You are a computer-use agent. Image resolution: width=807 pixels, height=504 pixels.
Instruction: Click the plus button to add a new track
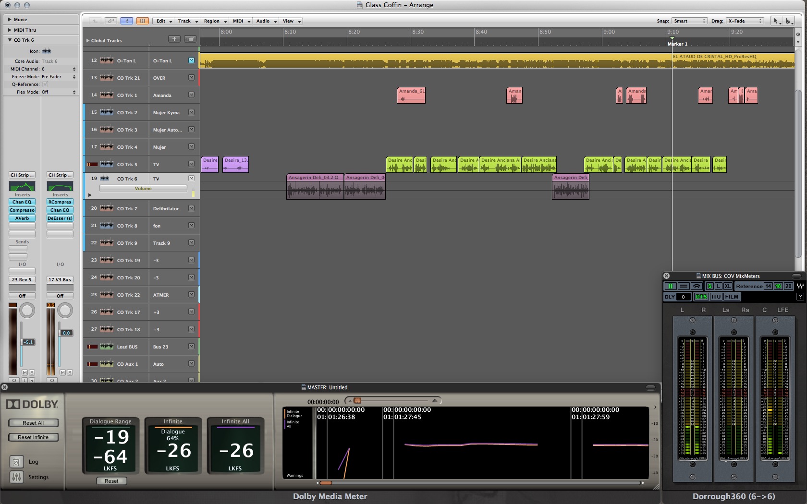click(x=174, y=39)
